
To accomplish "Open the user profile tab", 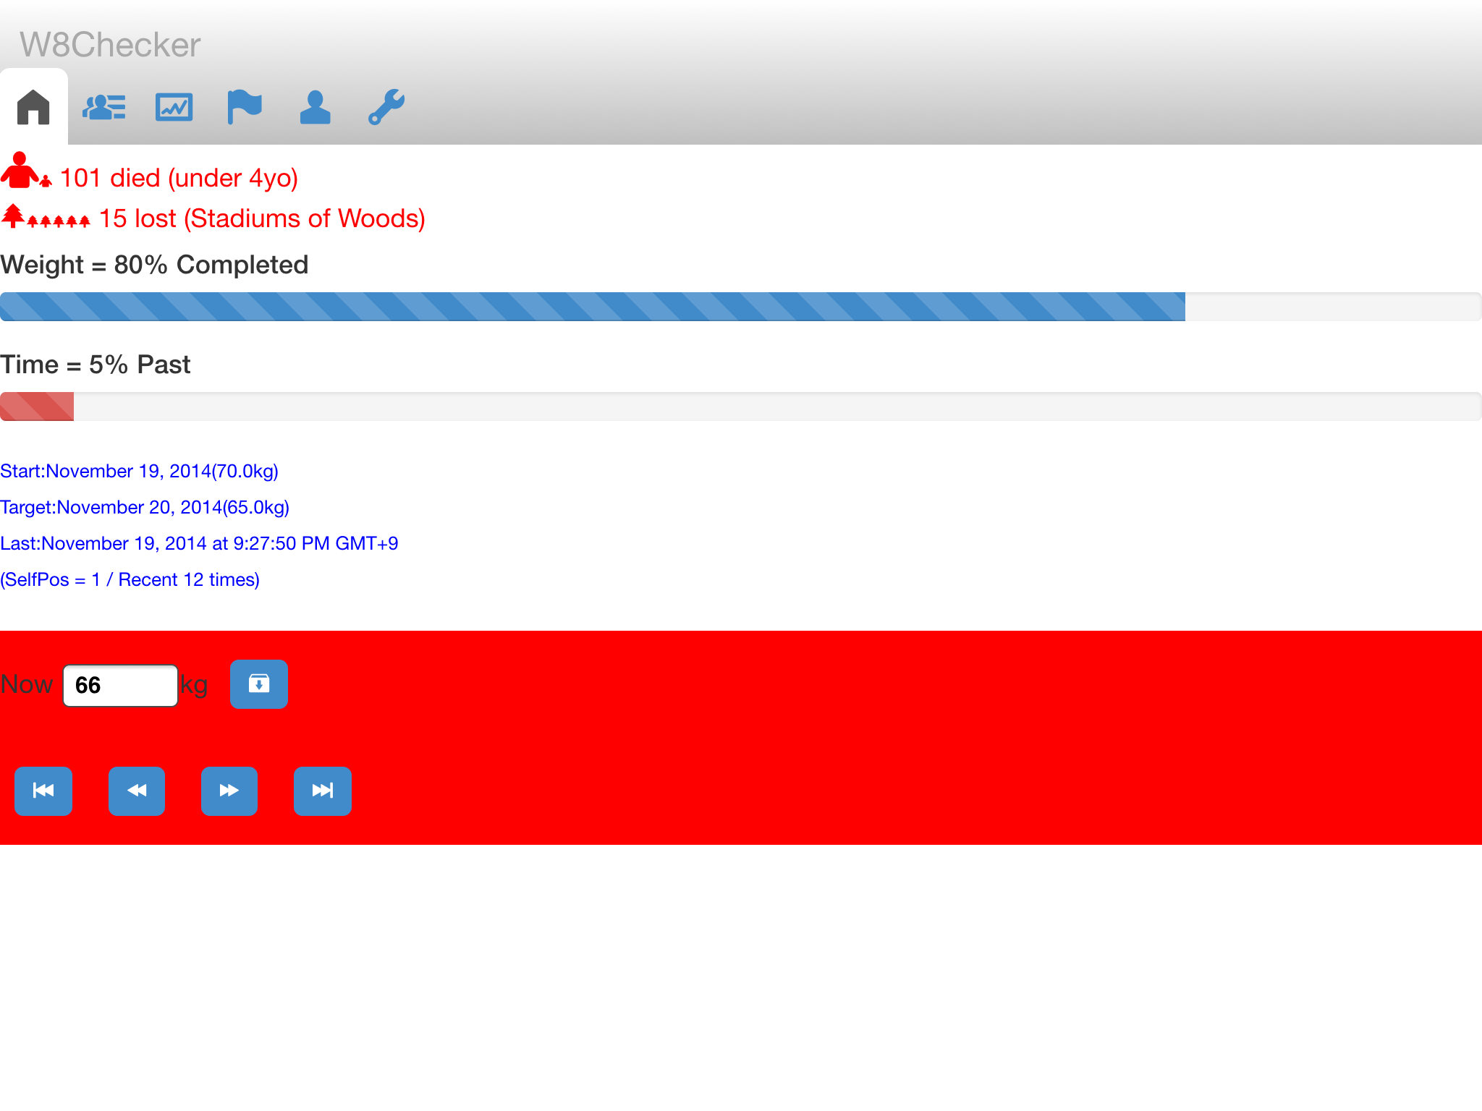I will tap(315, 107).
